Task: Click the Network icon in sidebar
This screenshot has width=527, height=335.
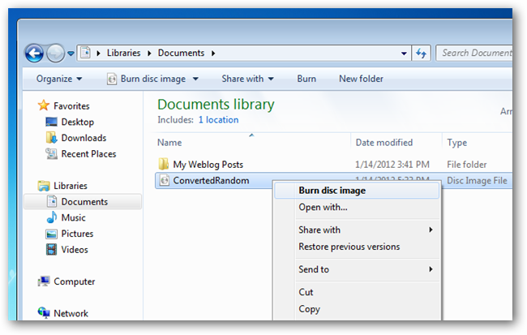Action: coord(44,313)
